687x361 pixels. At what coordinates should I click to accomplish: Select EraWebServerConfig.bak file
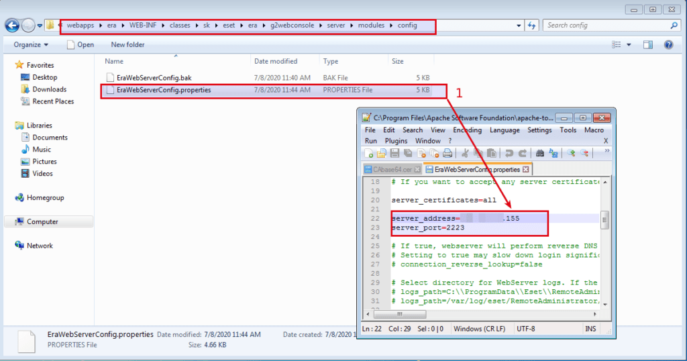pyautogui.click(x=267, y=78)
